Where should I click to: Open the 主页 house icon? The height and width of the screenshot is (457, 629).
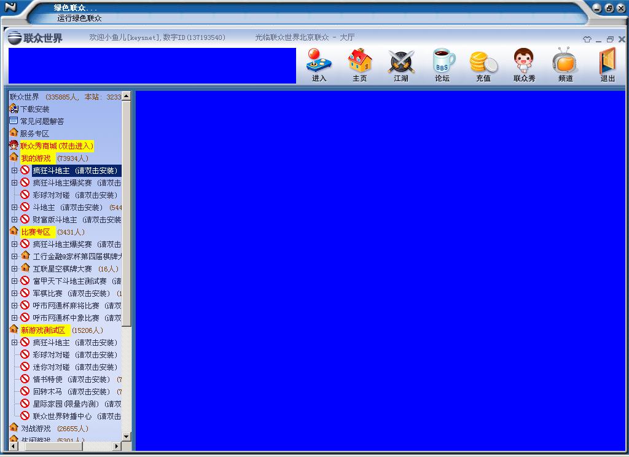(x=360, y=61)
